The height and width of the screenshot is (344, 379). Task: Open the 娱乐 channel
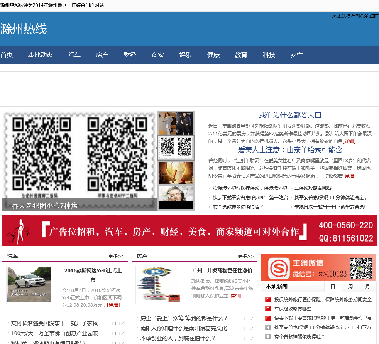(185, 55)
